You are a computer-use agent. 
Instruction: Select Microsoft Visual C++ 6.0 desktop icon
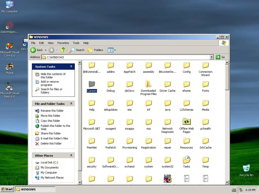tap(10, 50)
